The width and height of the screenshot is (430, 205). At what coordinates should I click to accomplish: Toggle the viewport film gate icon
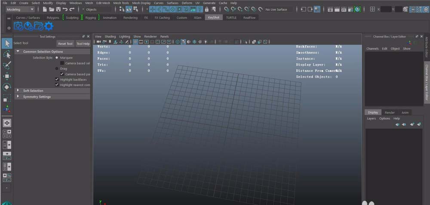tap(141, 42)
